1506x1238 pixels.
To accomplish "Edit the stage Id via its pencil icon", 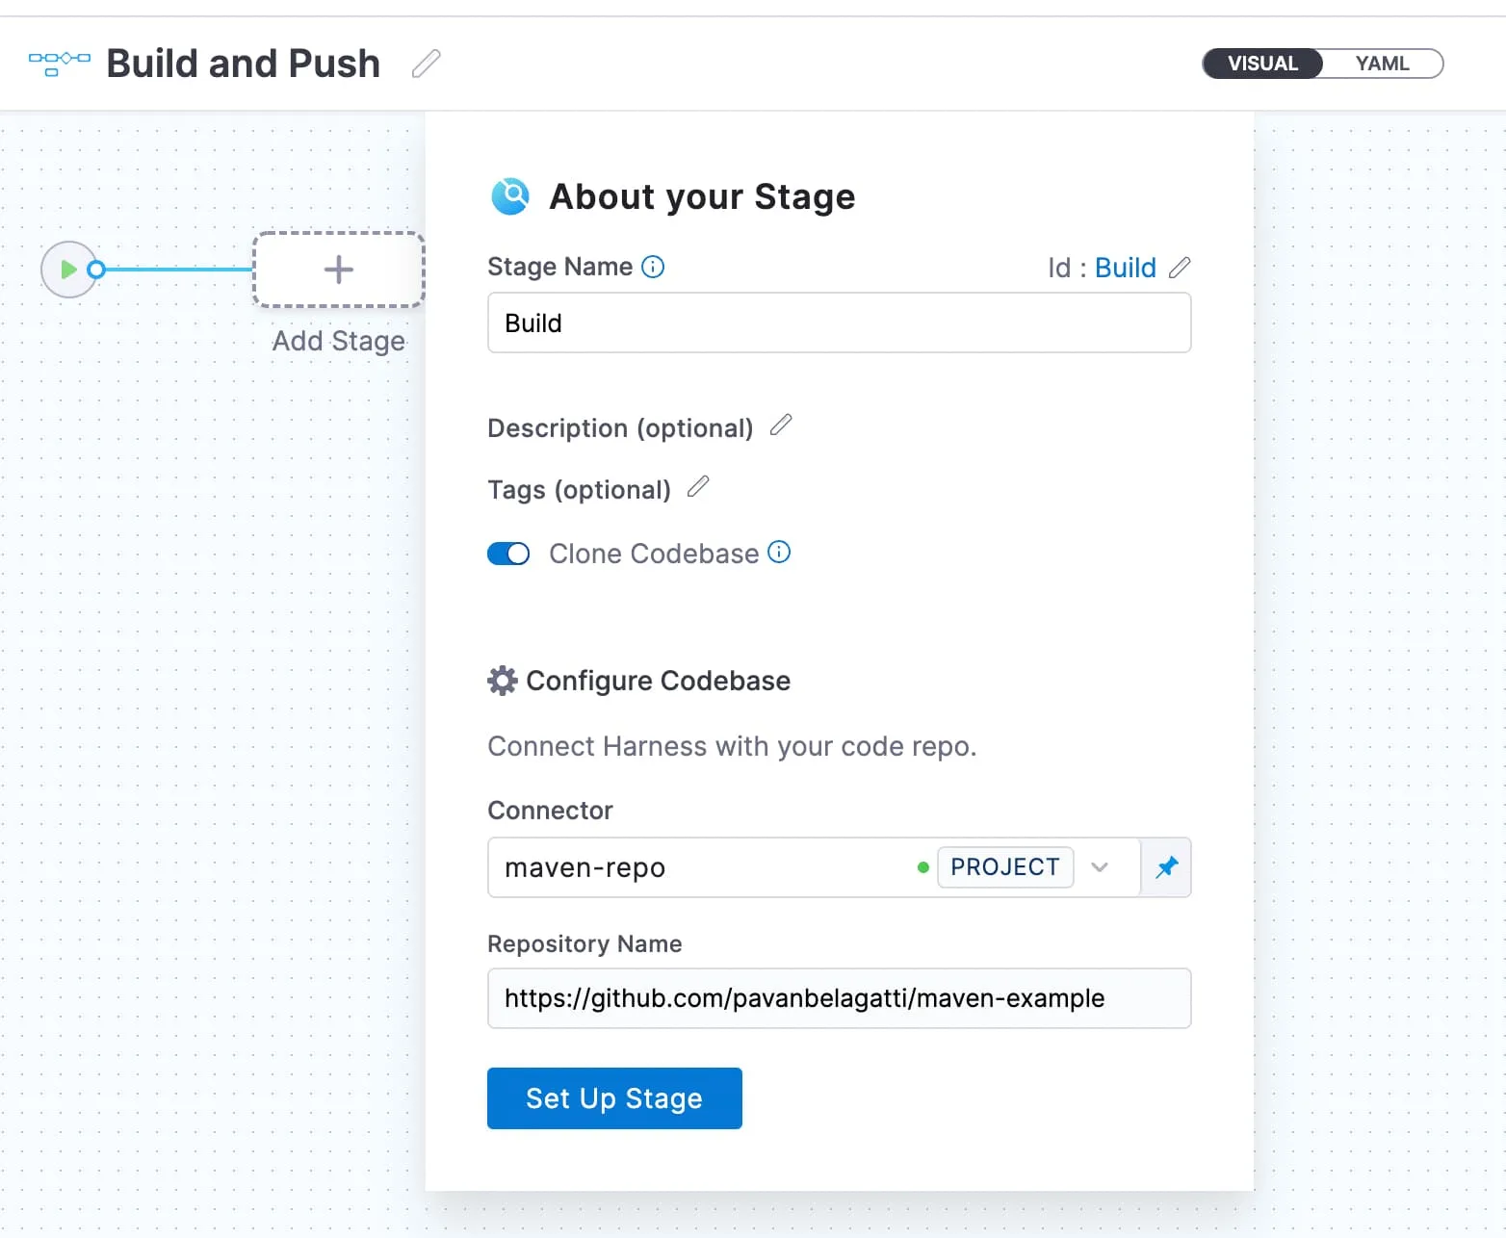I will [1181, 269].
